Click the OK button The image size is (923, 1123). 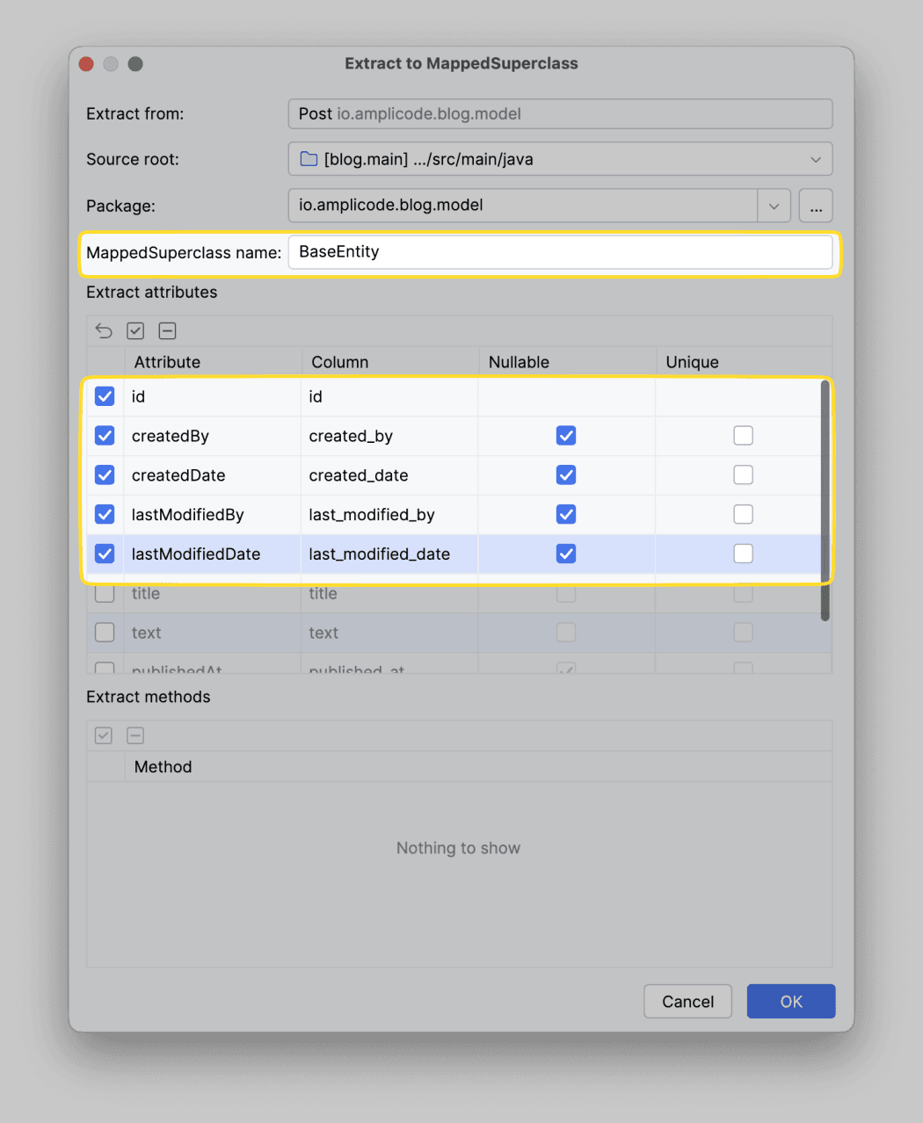click(x=791, y=1002)
